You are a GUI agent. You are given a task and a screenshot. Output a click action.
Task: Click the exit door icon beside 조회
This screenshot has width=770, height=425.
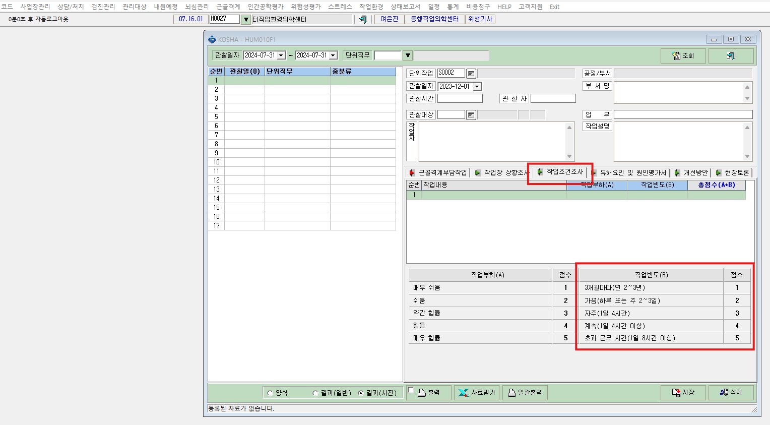[731, 56]
